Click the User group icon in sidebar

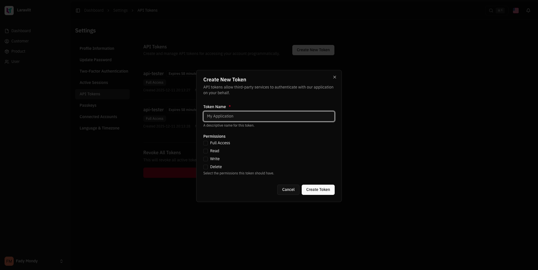[x=7, y=61]
